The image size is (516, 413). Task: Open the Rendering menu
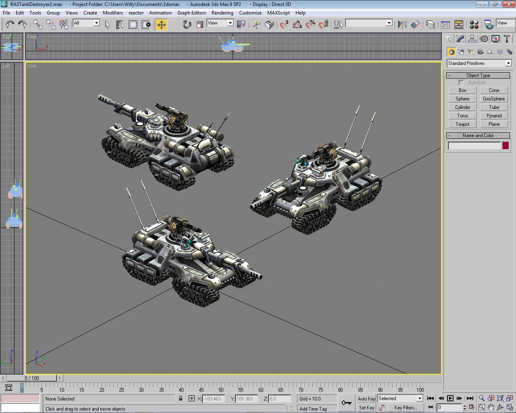[x=222, y=13]
